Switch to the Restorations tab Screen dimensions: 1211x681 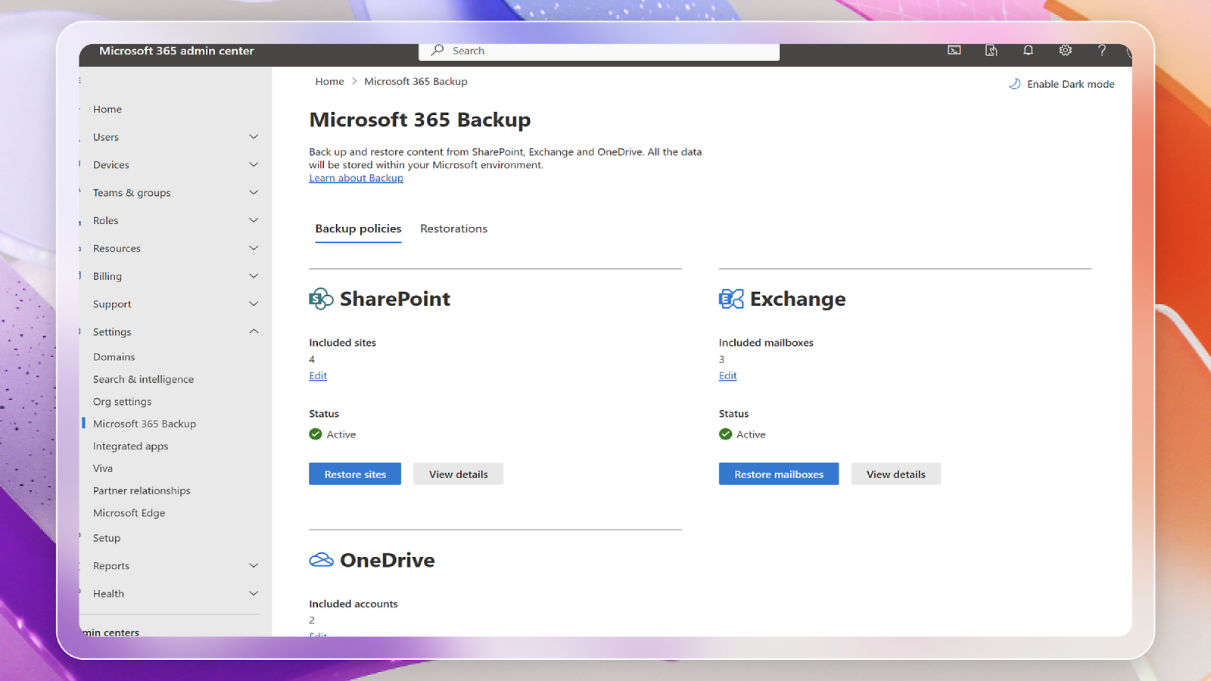tap(453, 229)
